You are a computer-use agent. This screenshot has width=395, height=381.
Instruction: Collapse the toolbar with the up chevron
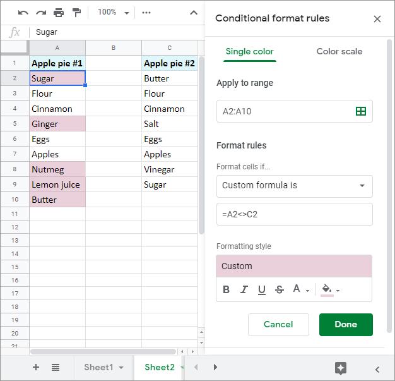tap(194, 13)
